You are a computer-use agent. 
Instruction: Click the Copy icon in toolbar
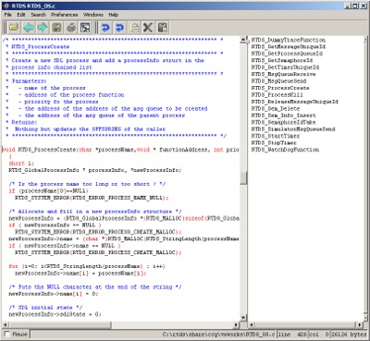click(134, 28)
